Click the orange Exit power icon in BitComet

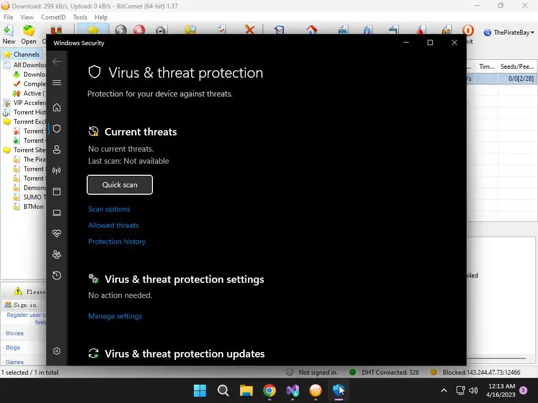tap(468, 31)
